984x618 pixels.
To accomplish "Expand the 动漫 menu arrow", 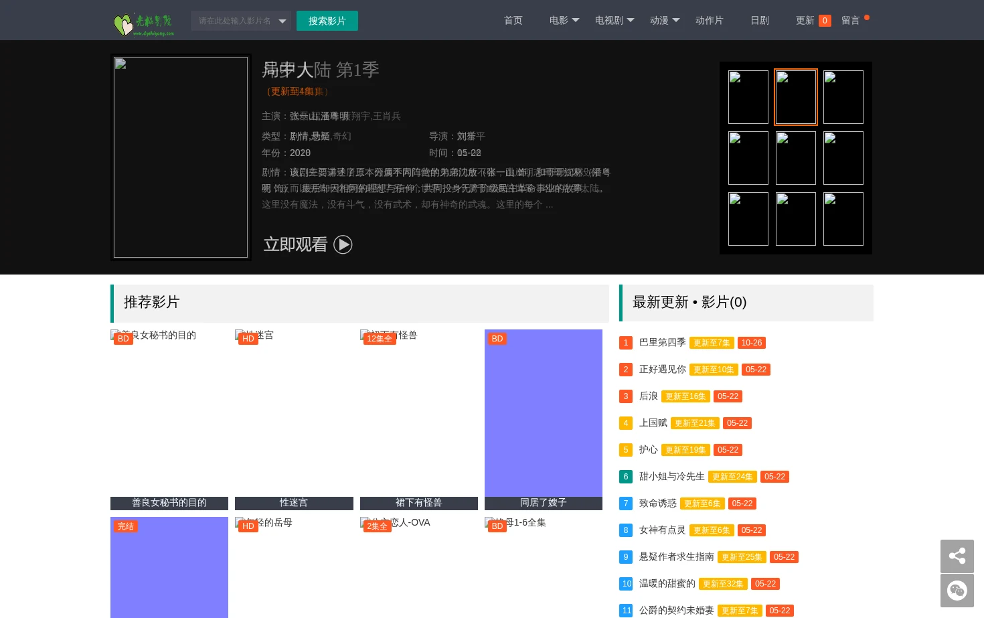I will coord(676,20).
